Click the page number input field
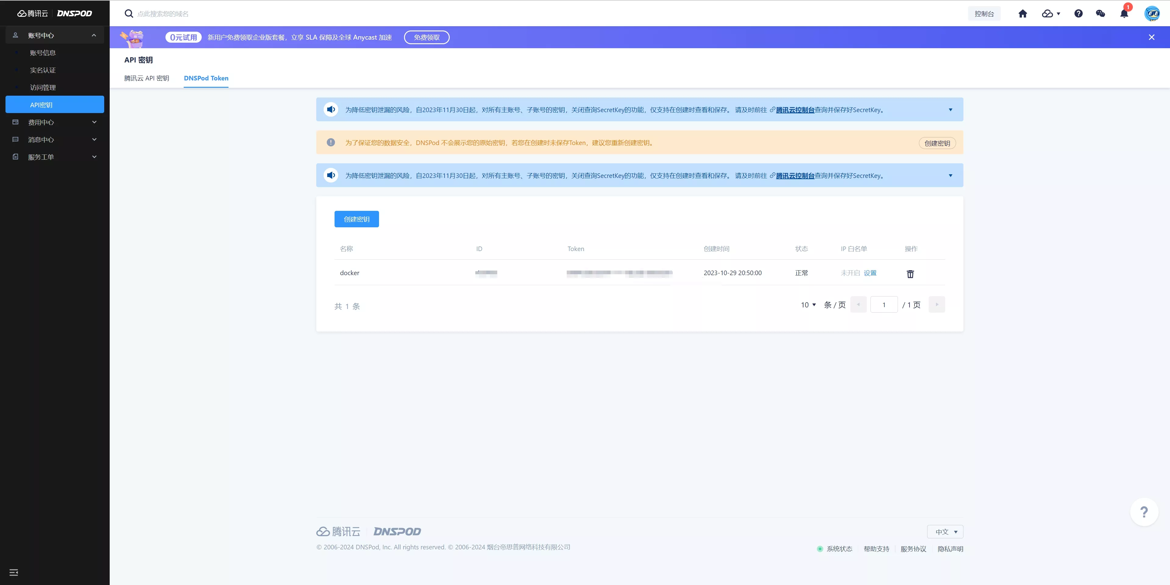This screenshot has width=1170, height=585. tap(883, 304)
